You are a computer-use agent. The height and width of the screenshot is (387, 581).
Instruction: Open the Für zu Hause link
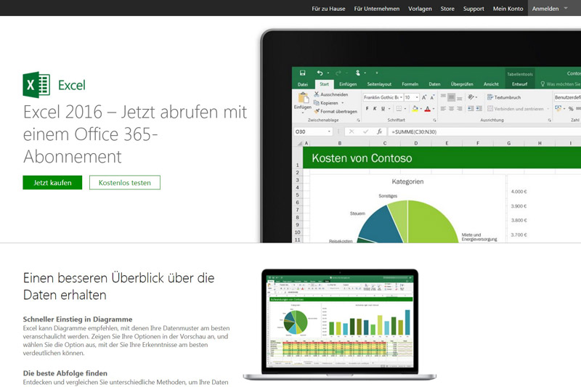point(328,9)
